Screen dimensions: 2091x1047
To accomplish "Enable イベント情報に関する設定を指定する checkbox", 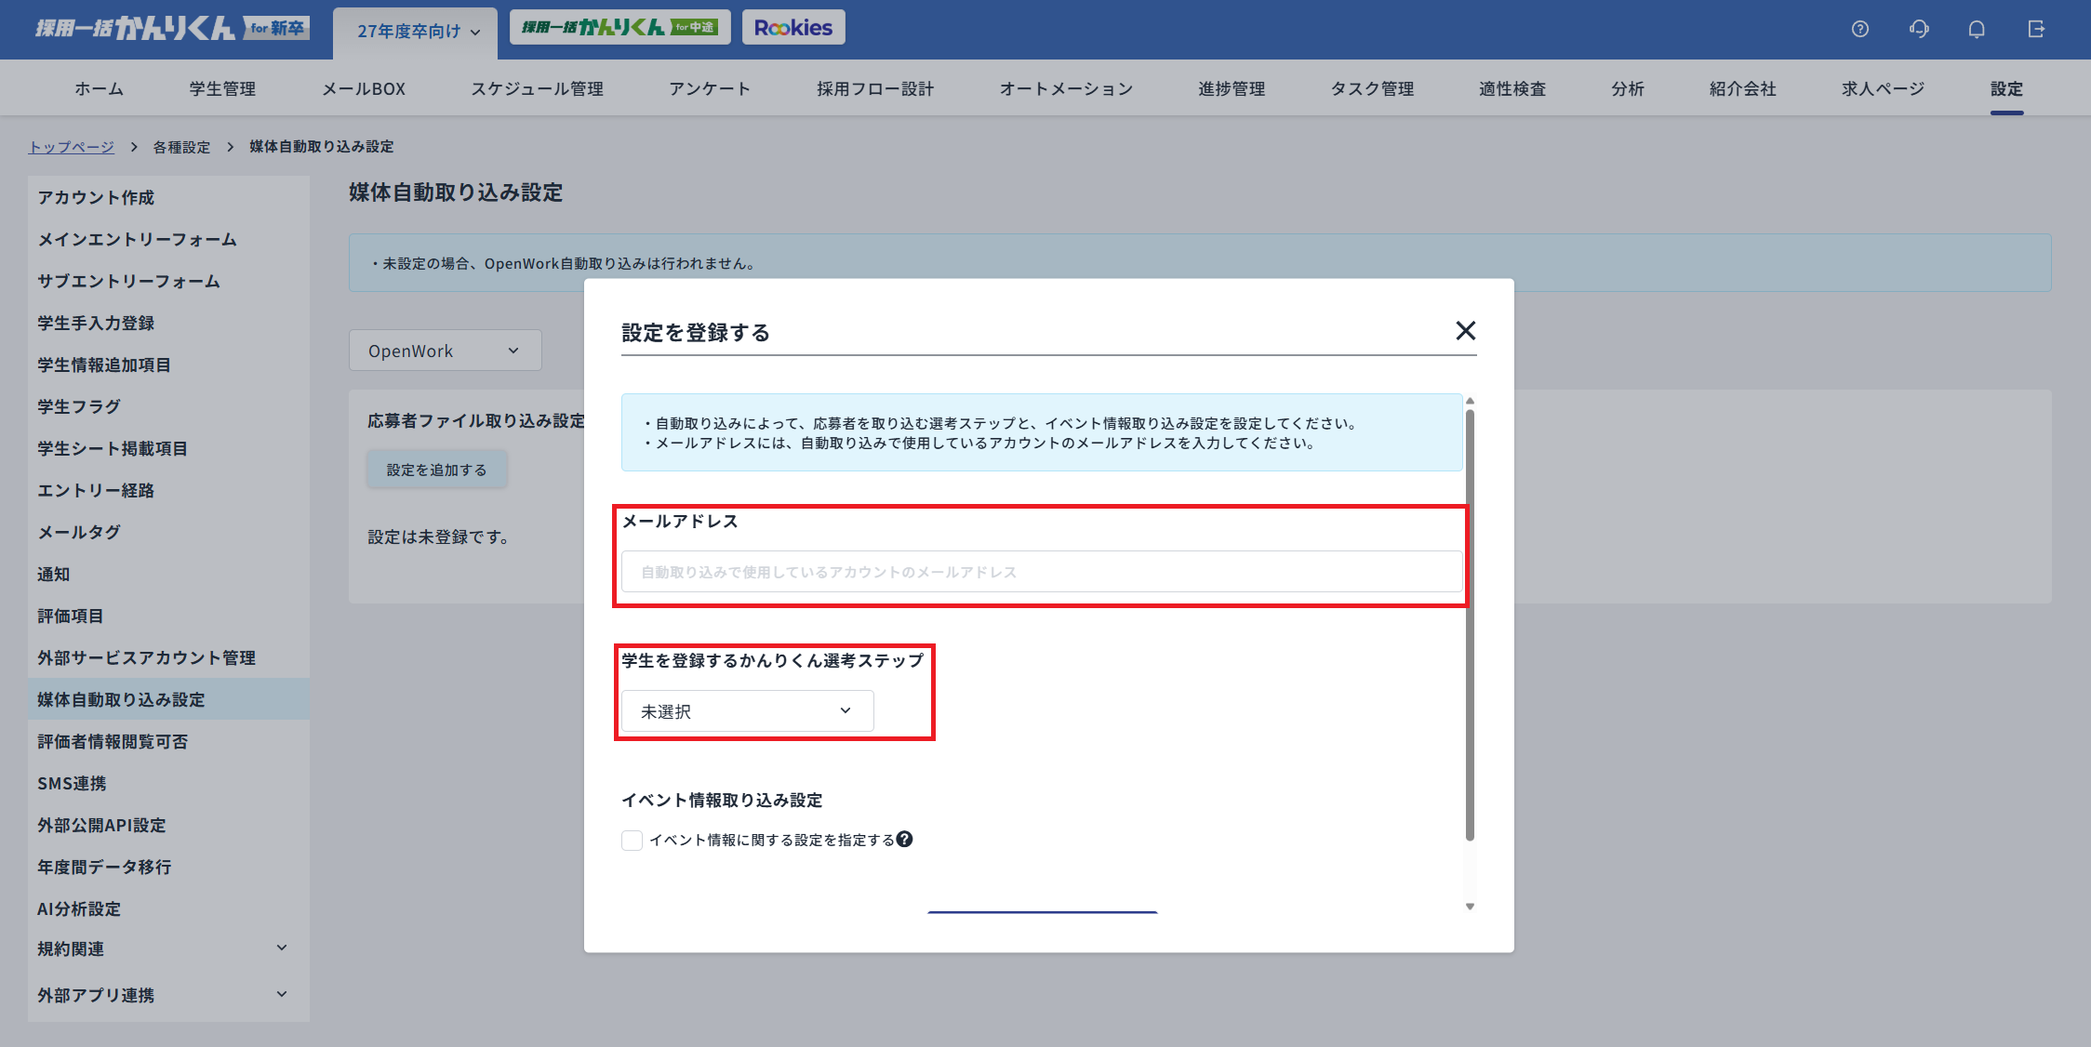I will 632,839.
